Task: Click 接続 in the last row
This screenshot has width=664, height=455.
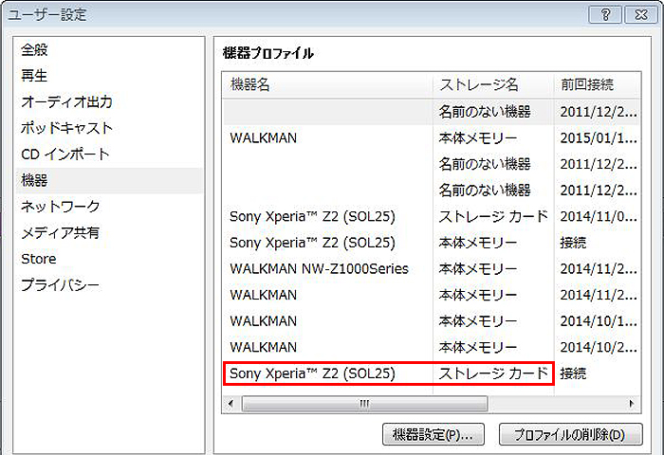Action: click(x=573, y=373)
